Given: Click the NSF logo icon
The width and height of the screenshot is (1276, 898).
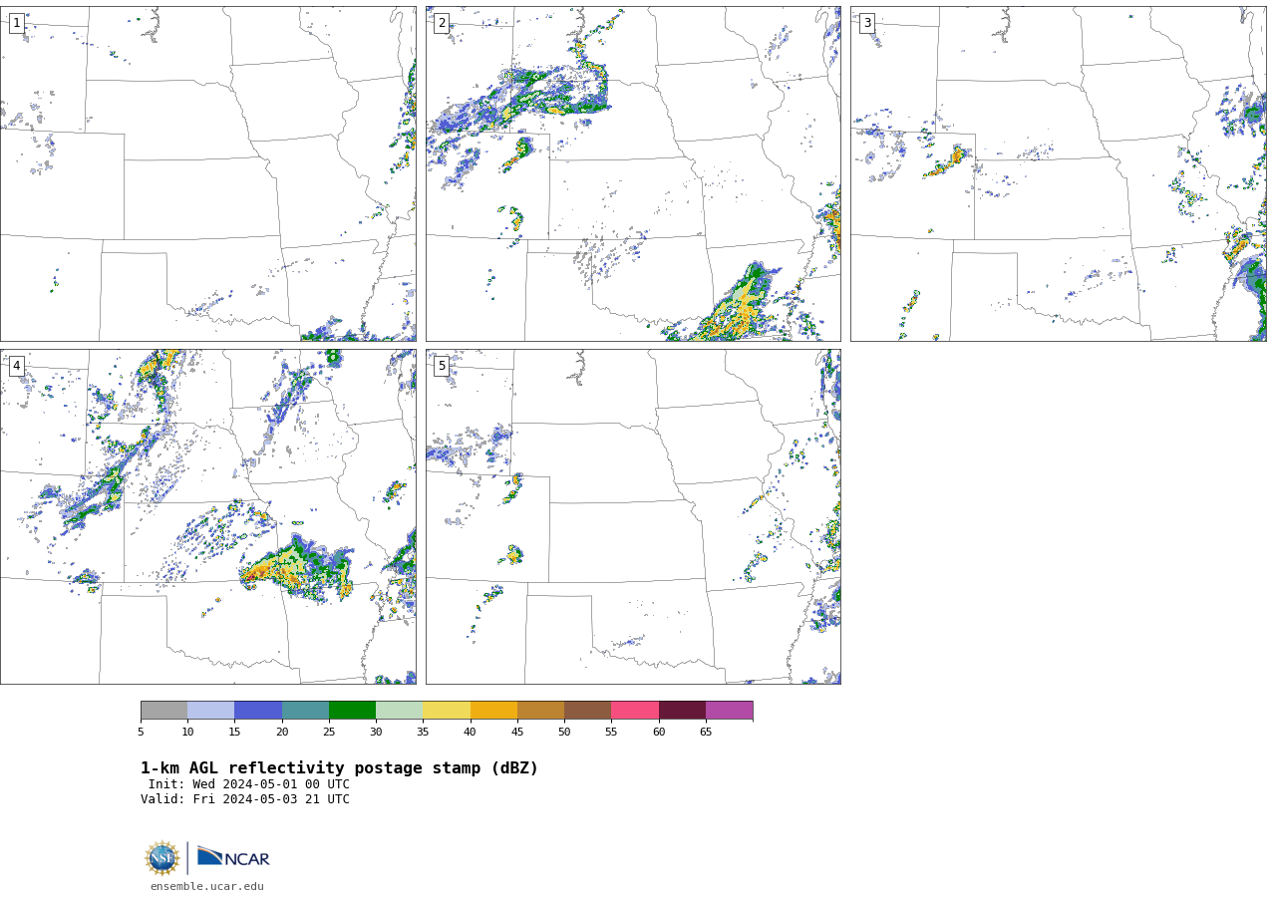Looking at the screenshot, I should coord(161,858).
